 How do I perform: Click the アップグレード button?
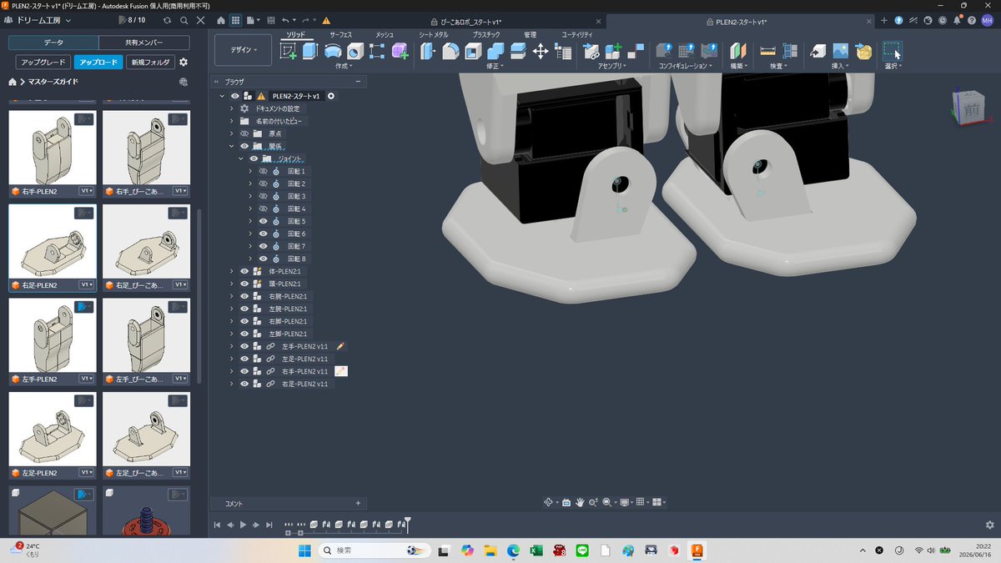pyautogui.click(x=42, y=62)
